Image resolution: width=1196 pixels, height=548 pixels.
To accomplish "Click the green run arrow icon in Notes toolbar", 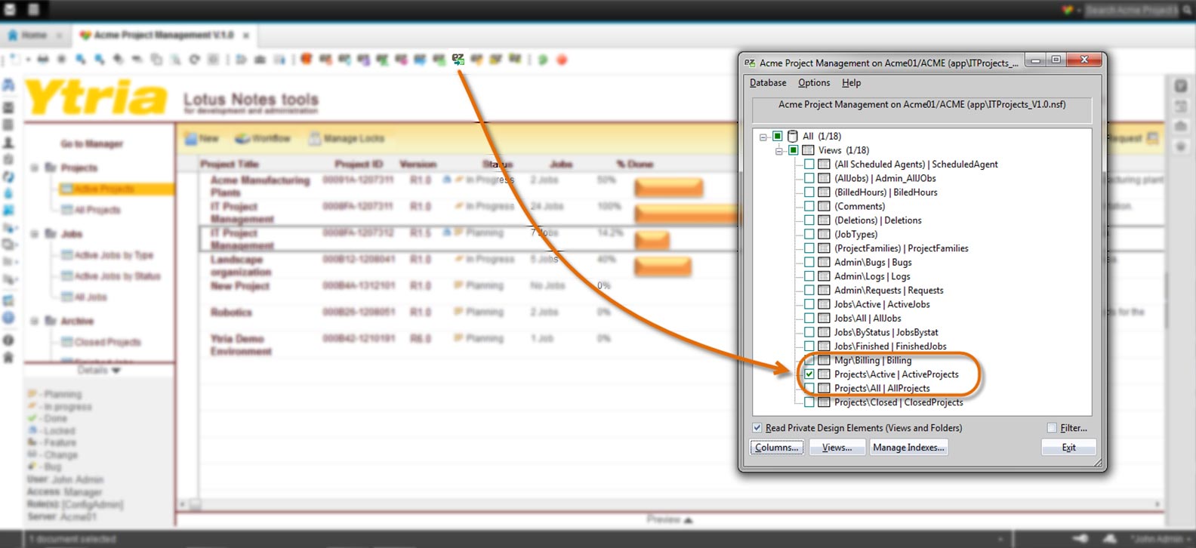I will coord(542,60).
